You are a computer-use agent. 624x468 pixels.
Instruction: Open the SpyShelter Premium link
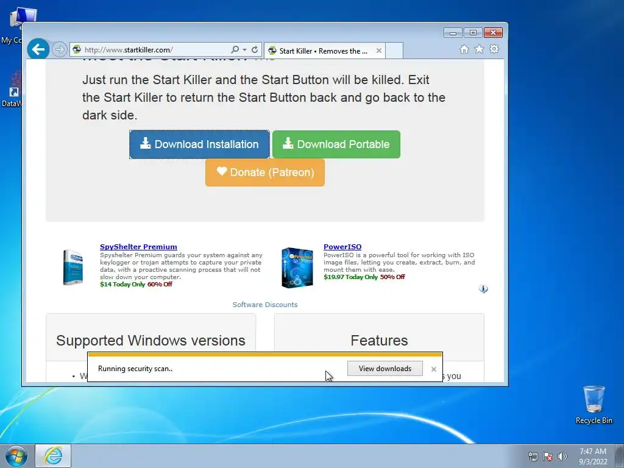[x=138, y=247]
